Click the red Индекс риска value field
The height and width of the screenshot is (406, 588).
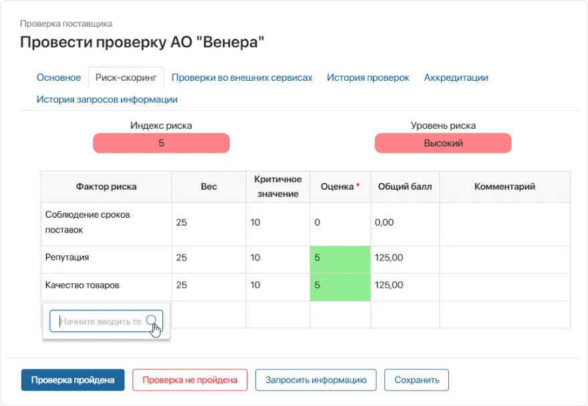click(161, 143)
